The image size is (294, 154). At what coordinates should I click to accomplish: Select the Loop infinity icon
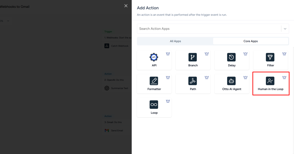(x=154, y=105)
